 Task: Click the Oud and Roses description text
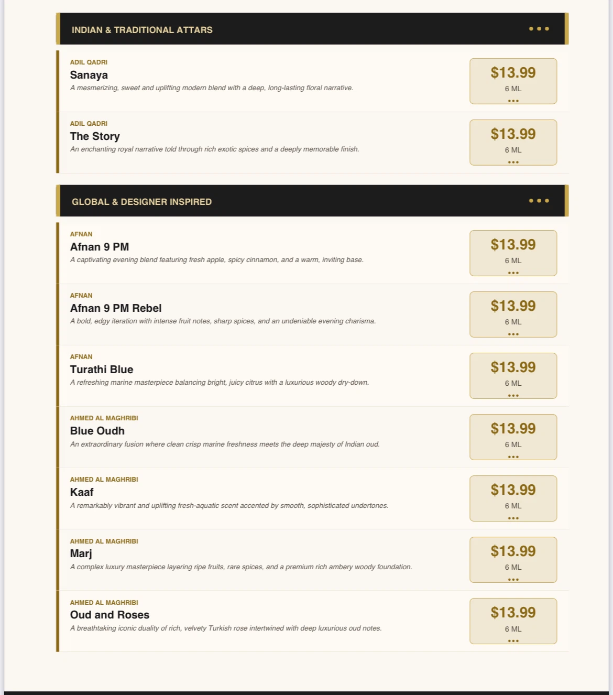click(x=226, y=628)
